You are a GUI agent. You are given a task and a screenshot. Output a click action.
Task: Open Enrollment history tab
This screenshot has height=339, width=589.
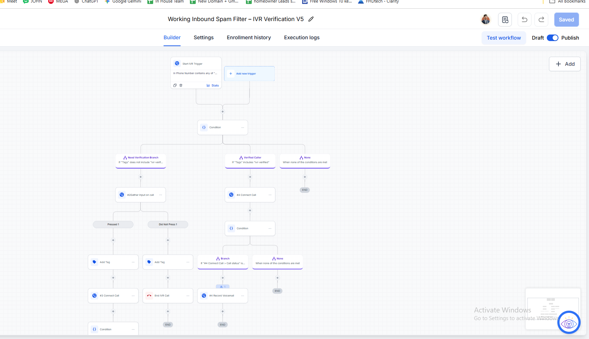(249, 37)
